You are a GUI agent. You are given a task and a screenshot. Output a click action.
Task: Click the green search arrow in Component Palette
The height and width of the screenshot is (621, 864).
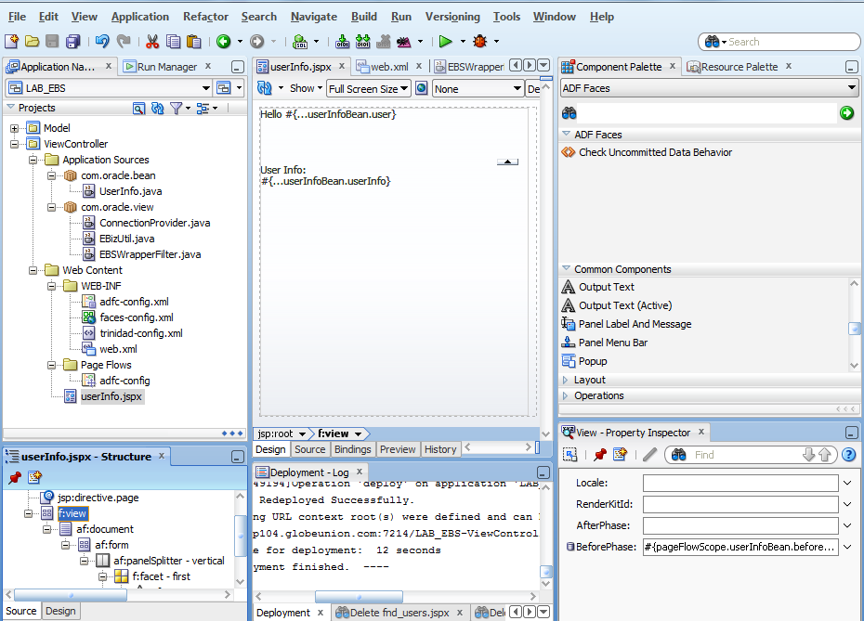[x=846, y=112]
